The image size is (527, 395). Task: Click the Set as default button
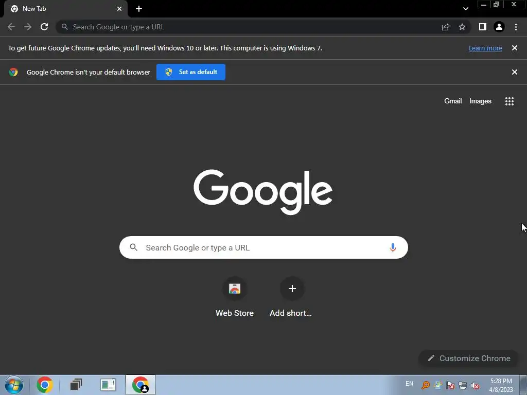191,72
